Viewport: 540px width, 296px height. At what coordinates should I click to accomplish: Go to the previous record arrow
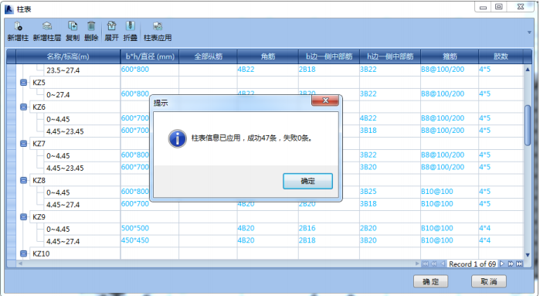click(443, 264)
